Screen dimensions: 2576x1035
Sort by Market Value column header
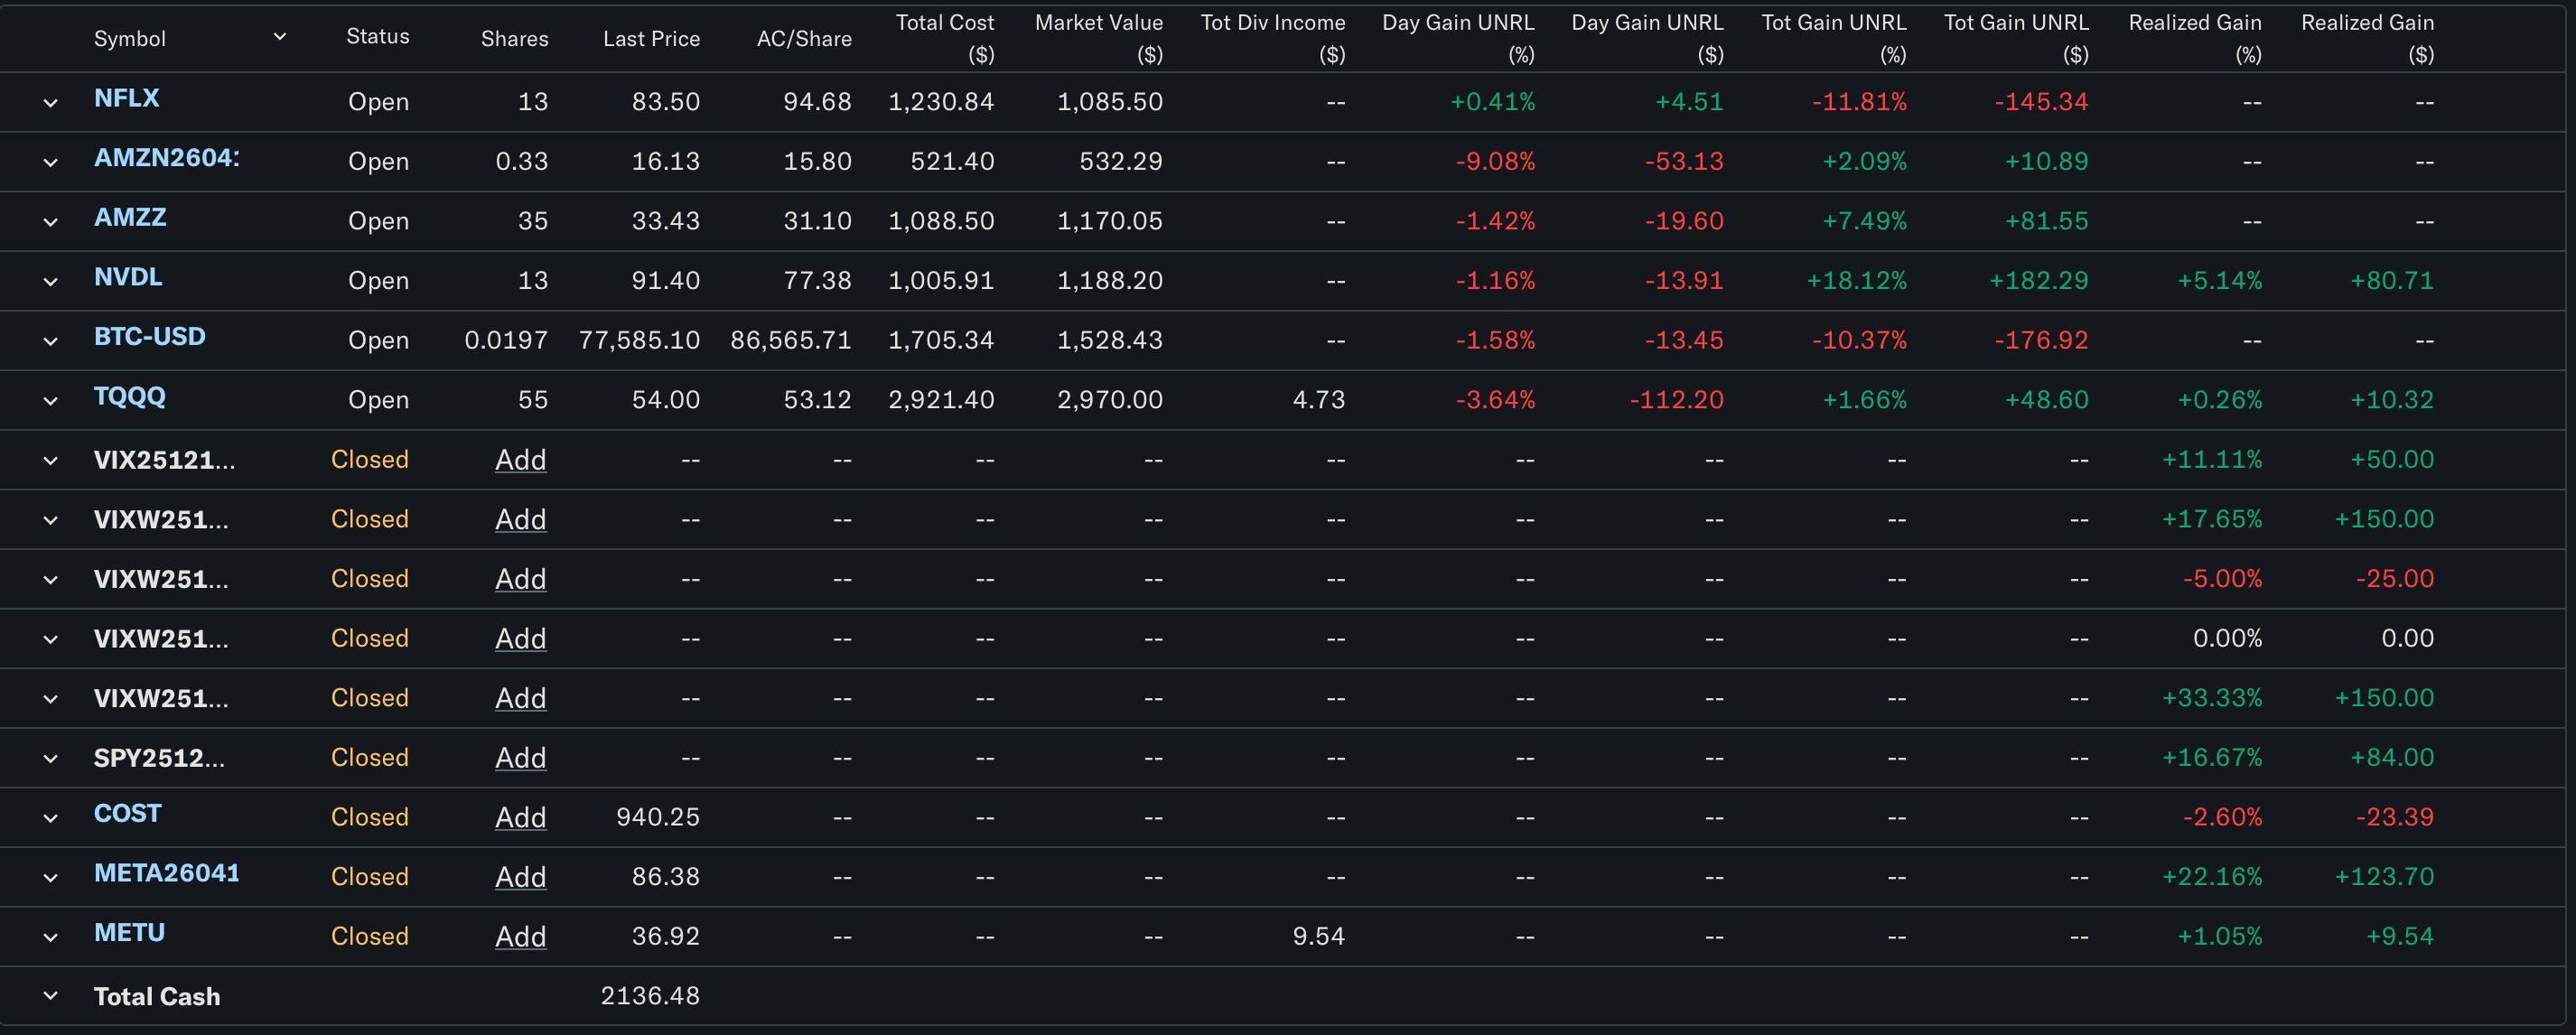pyautogui.click(x=1098, y=37)
